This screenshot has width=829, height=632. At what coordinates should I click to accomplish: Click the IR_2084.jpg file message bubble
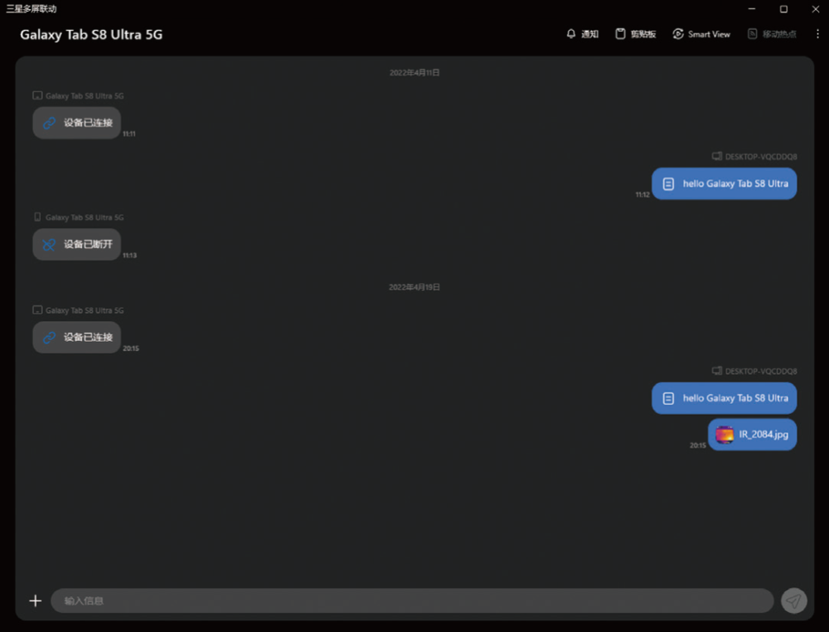coord(753,435)
